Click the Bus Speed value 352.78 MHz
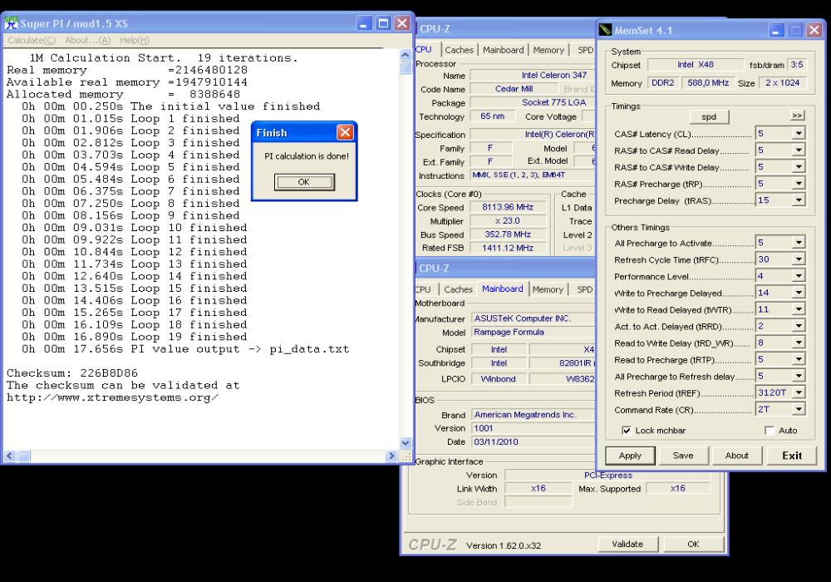 click(508, 234)
